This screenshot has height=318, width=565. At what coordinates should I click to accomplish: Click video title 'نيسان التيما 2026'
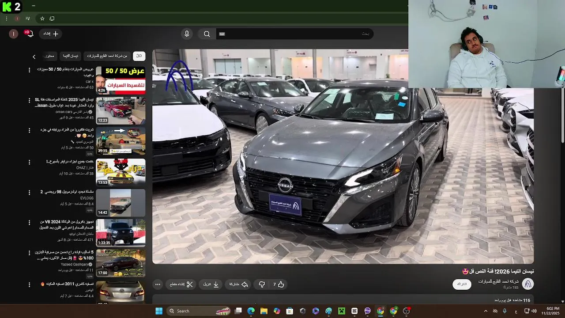click(498, 272)
